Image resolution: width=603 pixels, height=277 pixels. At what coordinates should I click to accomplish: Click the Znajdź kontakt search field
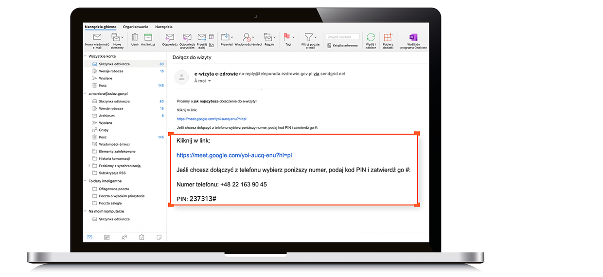point(342,36)
